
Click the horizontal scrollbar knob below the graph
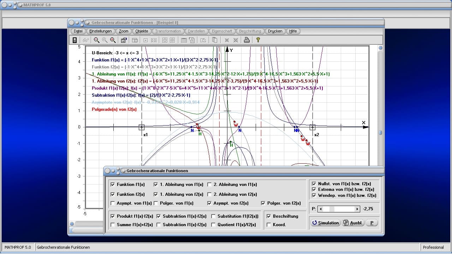pos(72,224)
